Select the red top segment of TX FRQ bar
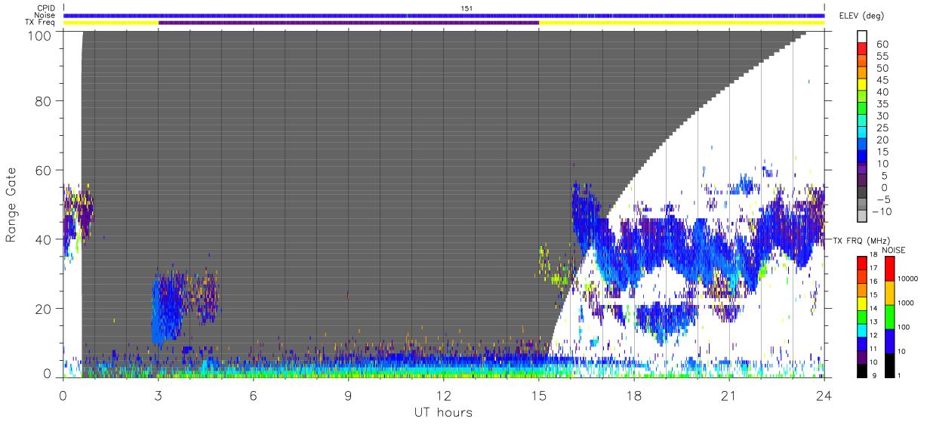 click(862, 262)
